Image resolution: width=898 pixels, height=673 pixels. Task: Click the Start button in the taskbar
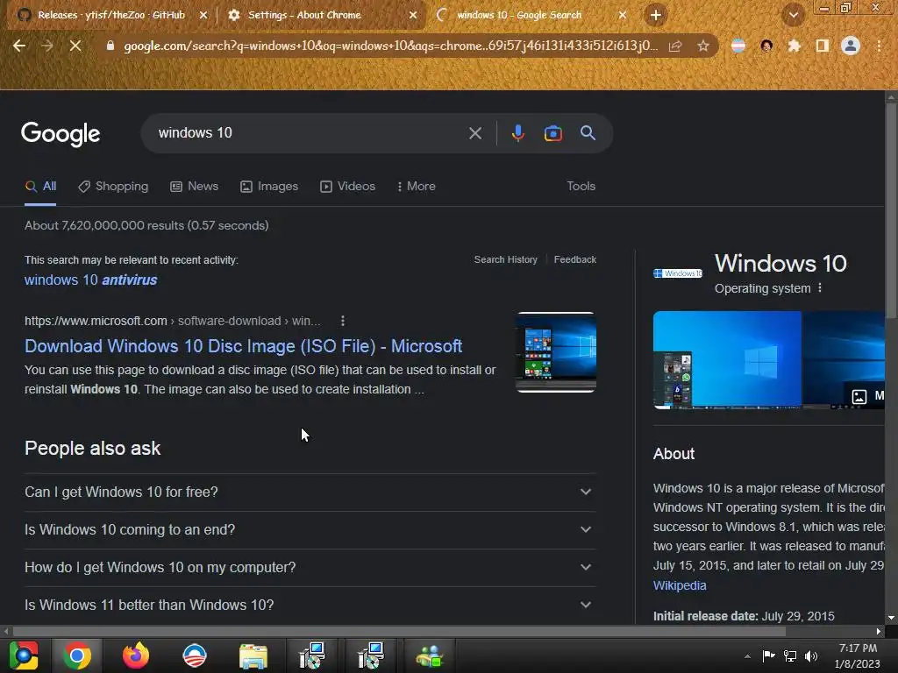23,655
